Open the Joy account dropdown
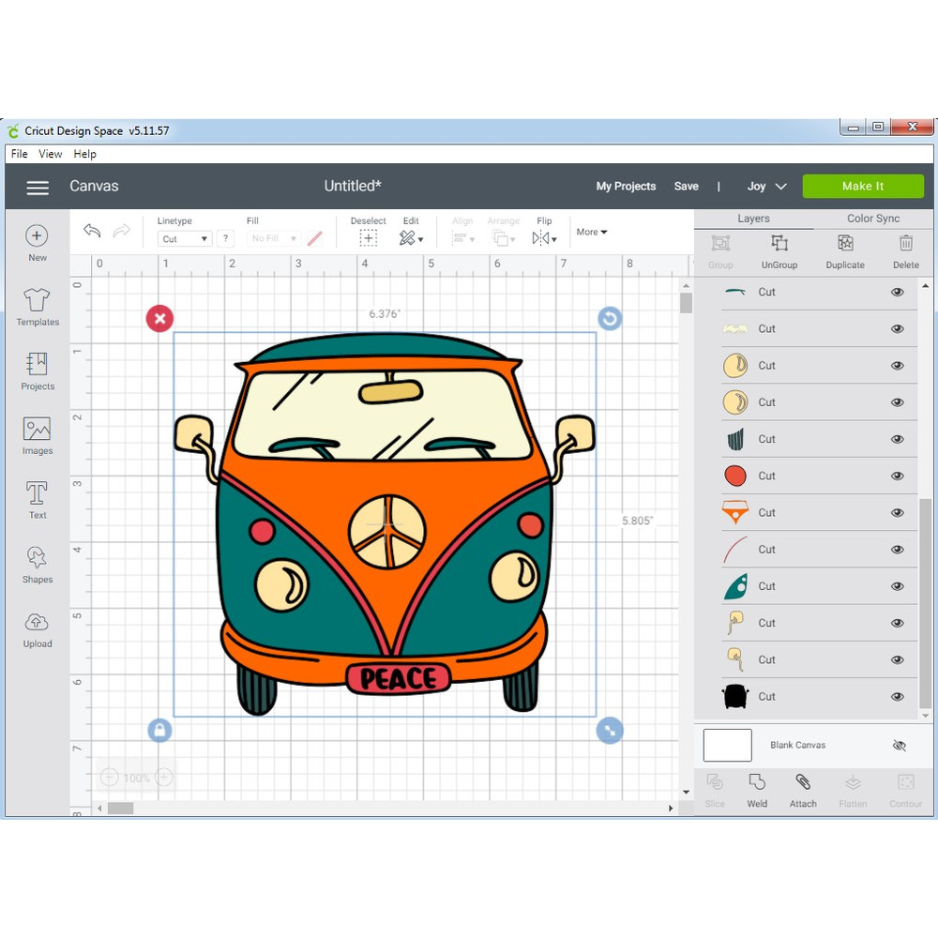Image resolution: width=938 pixels, height=938 pixels. (x=766, y=186)
